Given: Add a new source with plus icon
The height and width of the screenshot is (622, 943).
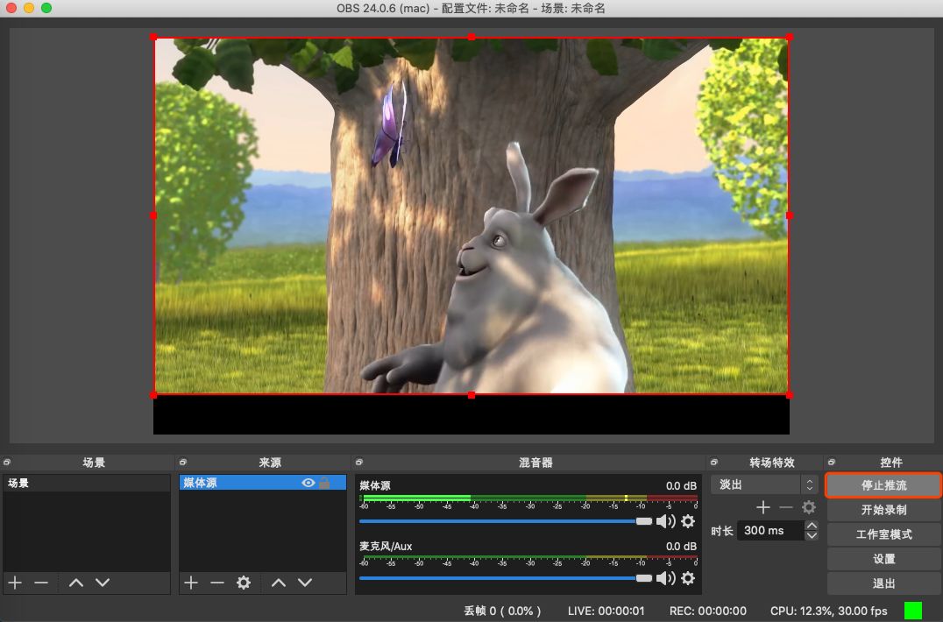Looking at the screenshot, I should (191, 583).
